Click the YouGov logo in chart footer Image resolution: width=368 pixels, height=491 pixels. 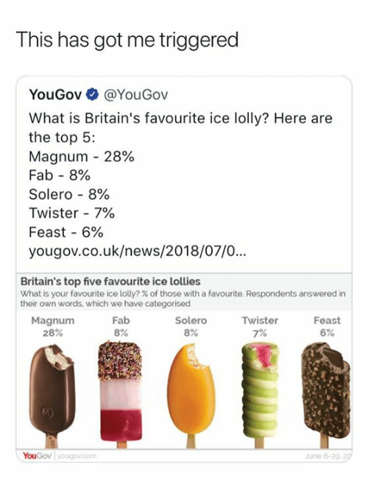point(38,456)
